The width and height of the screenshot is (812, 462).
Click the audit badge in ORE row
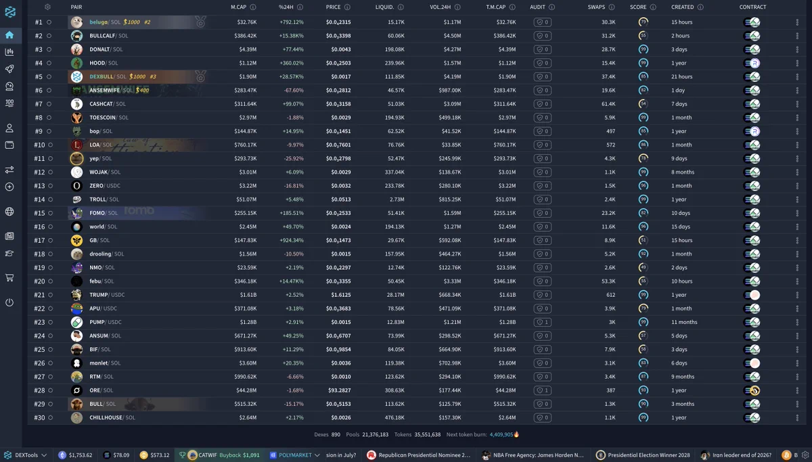[542, 390]
